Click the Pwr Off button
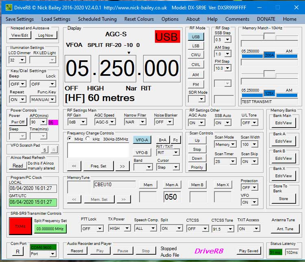The image size is (305, 262). pos(18,122)
